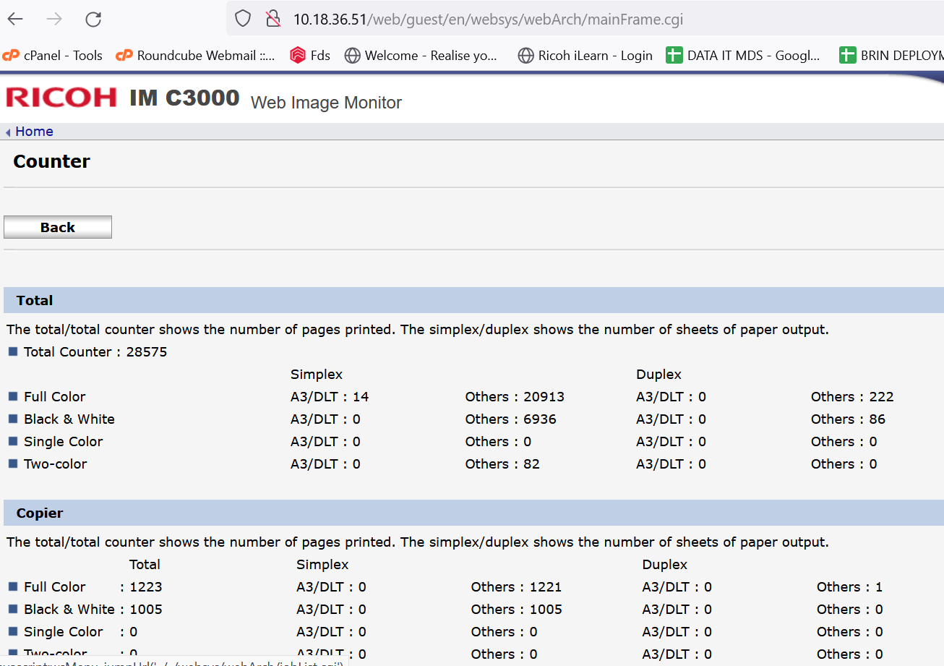
Task: Click the insecure connection padlock icon
Action: [273, 19]
